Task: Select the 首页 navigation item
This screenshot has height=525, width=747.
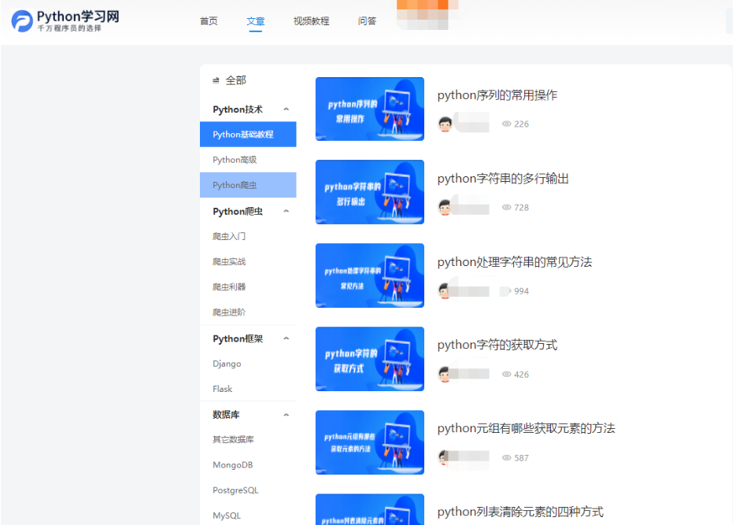Action: [x=208, y=21]
